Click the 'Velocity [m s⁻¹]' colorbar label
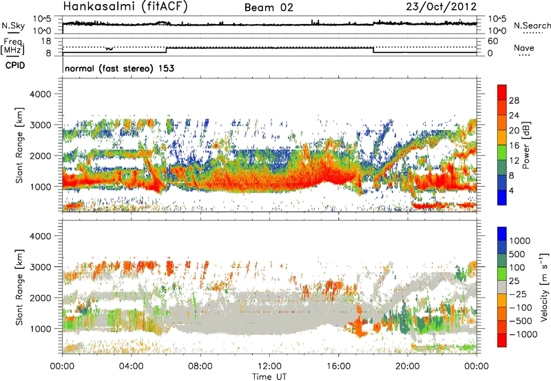551x381 pixels. click(x=544, y=287)
